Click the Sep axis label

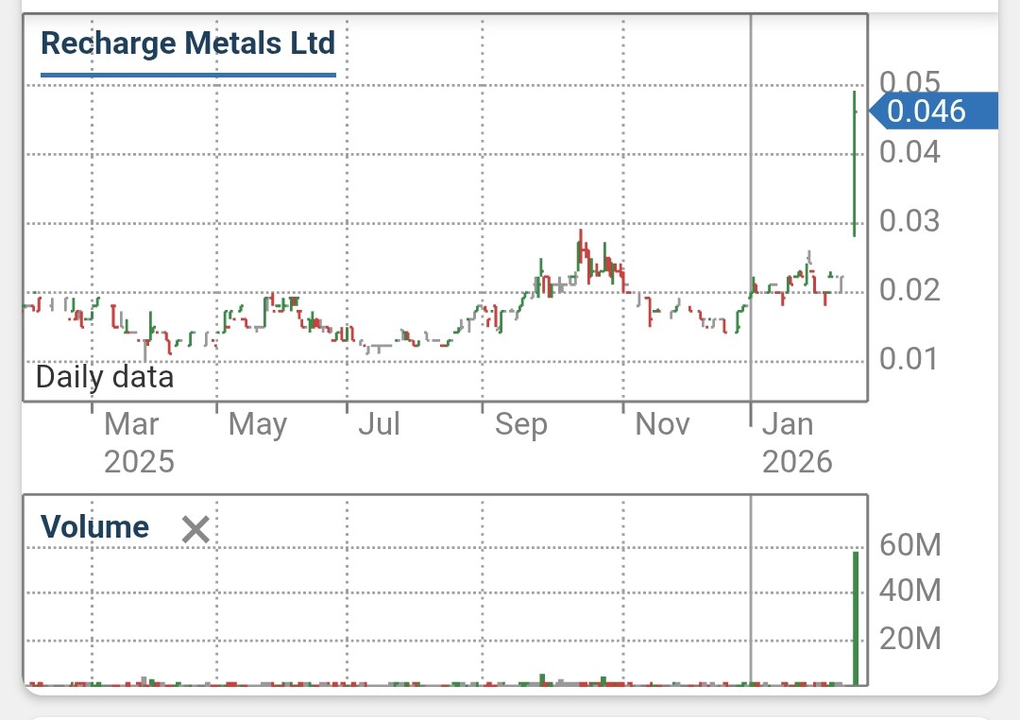click(x=520, y=424)
